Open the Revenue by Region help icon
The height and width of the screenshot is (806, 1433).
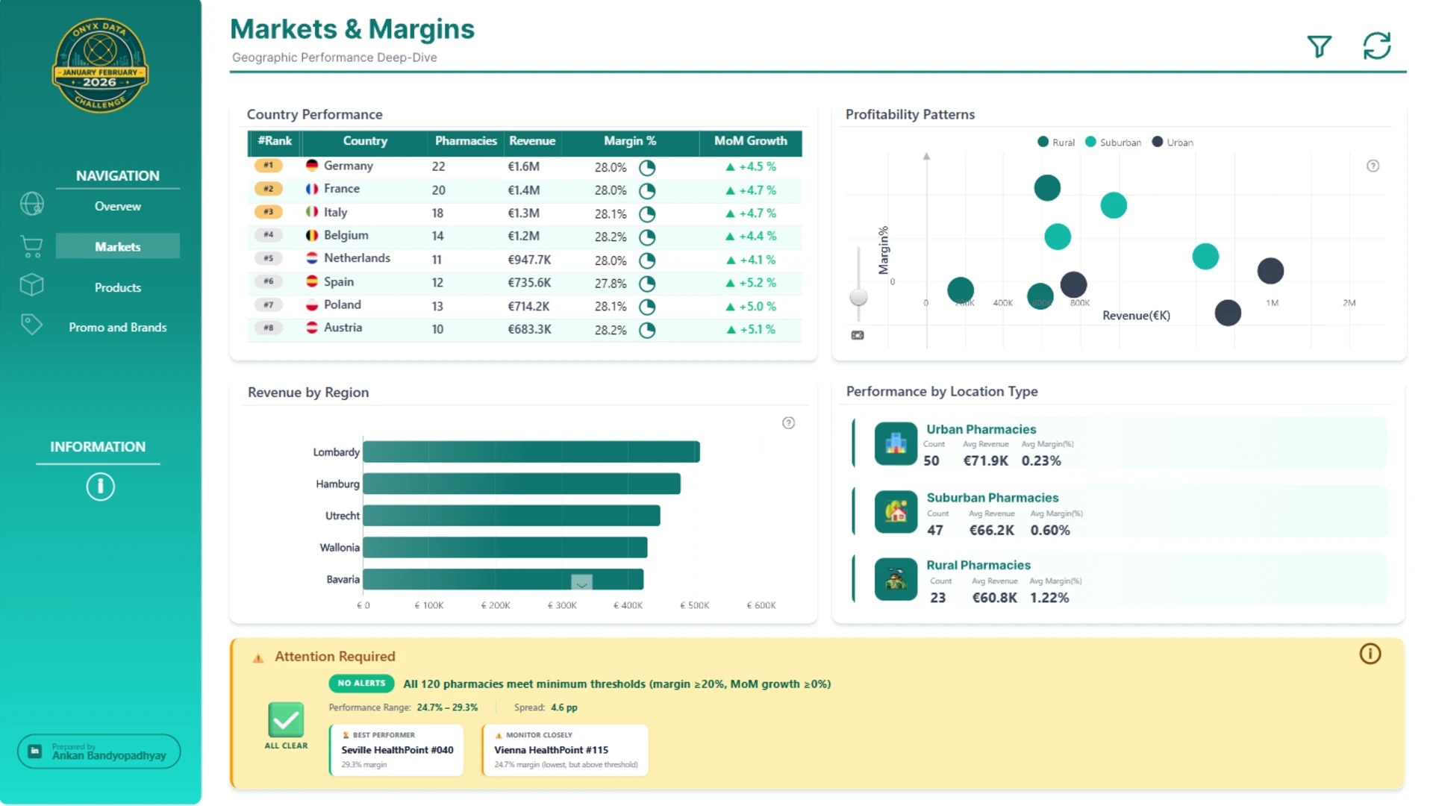[788, 423]
